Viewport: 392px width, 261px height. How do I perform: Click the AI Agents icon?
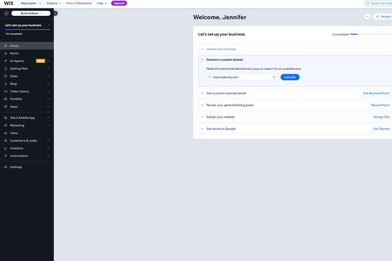pos(6,61)
